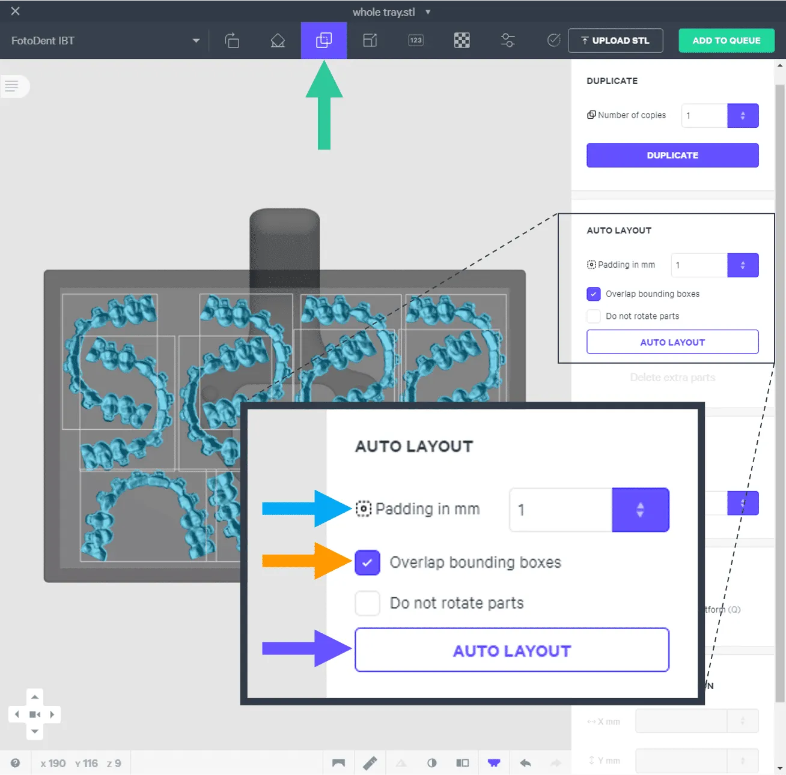Click the platform perspective icon in bottom bar
Screen dimensions: 786x775
click(339, 763)
